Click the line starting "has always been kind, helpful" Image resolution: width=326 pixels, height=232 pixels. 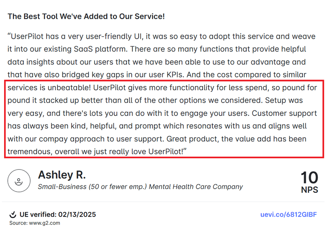click(157, 126)
